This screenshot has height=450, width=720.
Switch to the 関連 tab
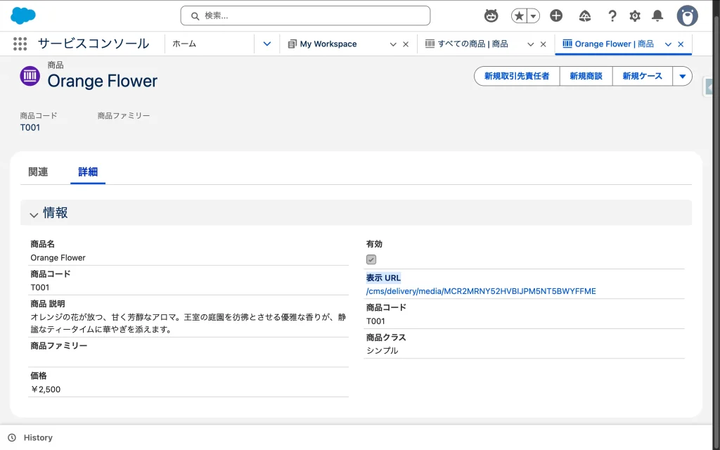(38, 172)
